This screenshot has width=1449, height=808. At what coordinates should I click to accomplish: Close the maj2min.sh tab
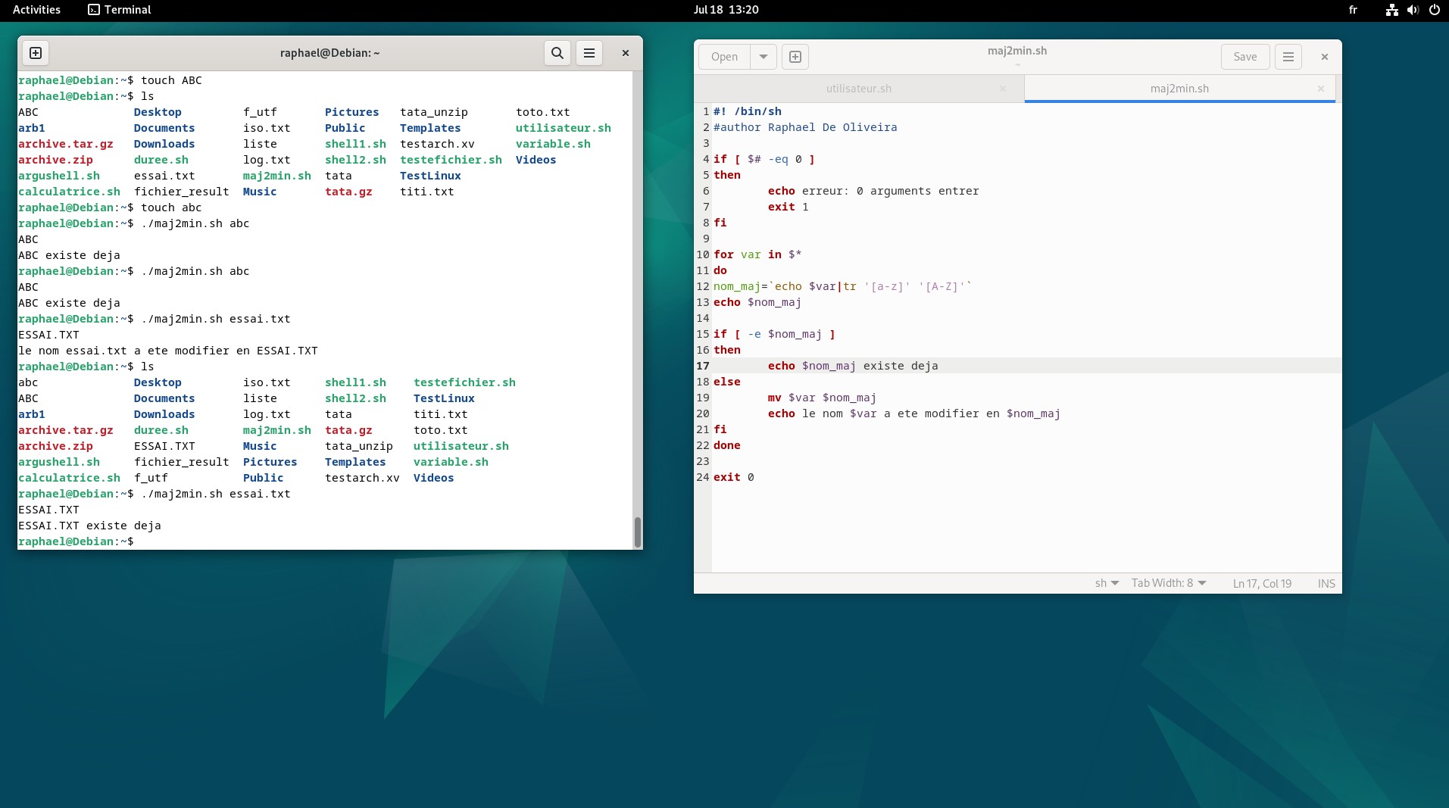[1321, 89]
